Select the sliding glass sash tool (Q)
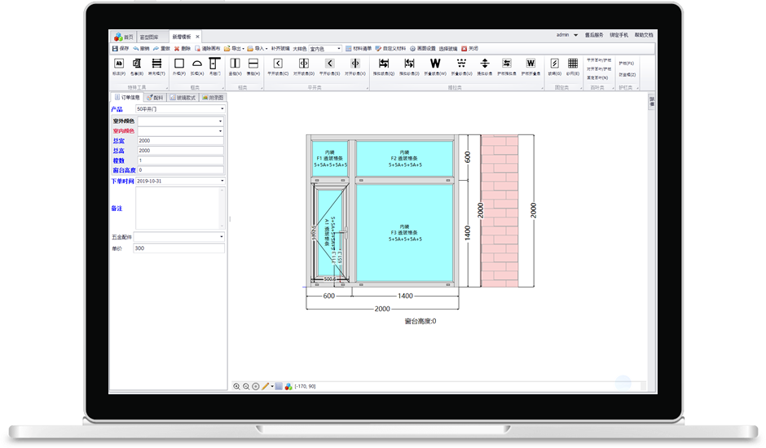The image size is (766, 448). point(384,67)
